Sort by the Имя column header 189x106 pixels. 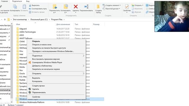pos(18,24)
